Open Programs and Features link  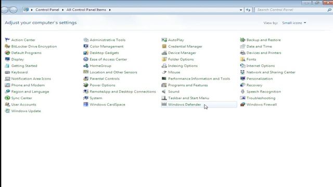click(x=188, y=85)
